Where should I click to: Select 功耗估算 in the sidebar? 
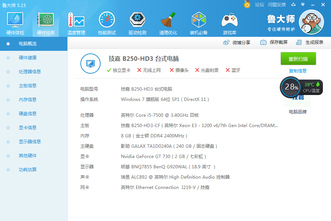point(34,170)
